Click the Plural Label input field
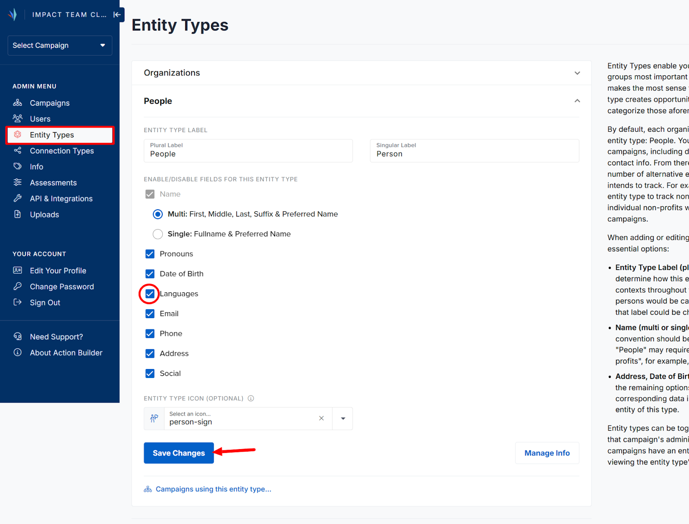Viewport: 689px width, 524px height. coord(248,151)
